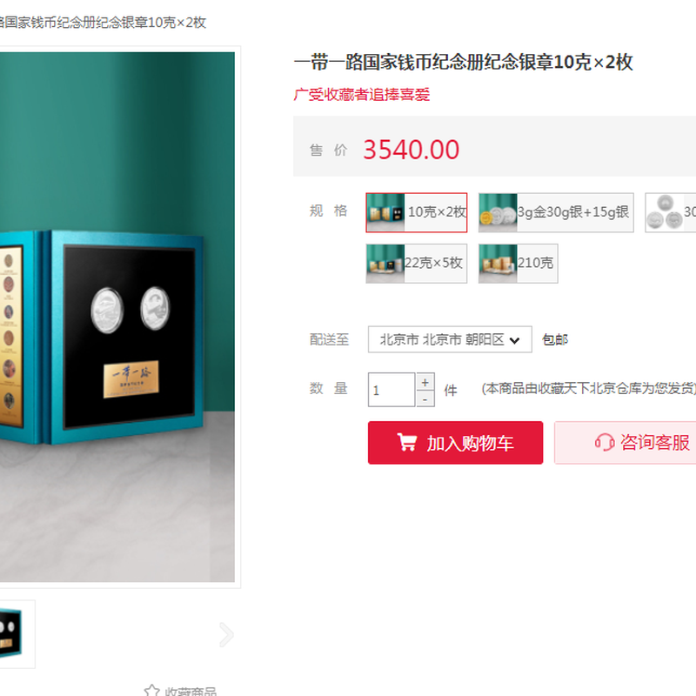Click the favorite star icon
Image resolution: width=696 pixels, height=696 pixels.
pyautogui.click(x=151, y=691)
